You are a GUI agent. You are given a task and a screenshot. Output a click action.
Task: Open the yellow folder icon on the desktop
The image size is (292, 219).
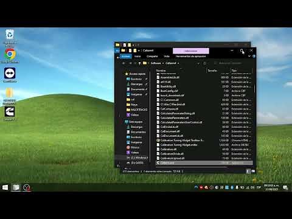coord(9,96)
